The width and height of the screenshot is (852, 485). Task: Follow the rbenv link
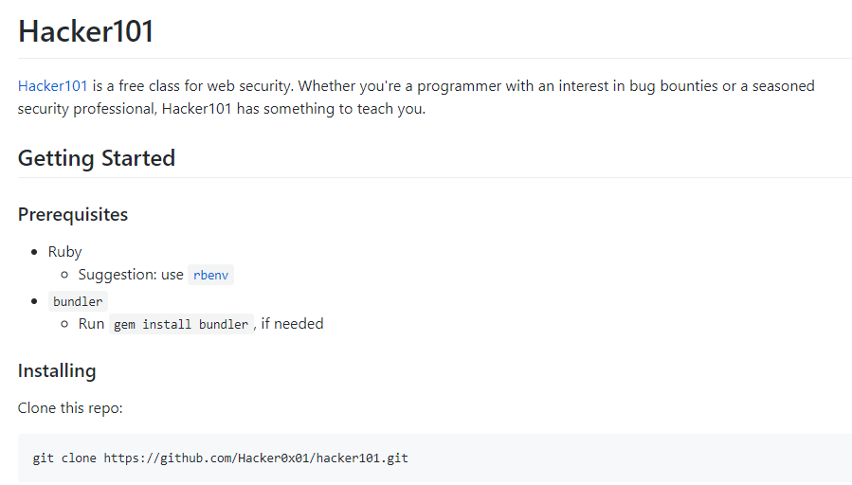click(x=210, y=276)
